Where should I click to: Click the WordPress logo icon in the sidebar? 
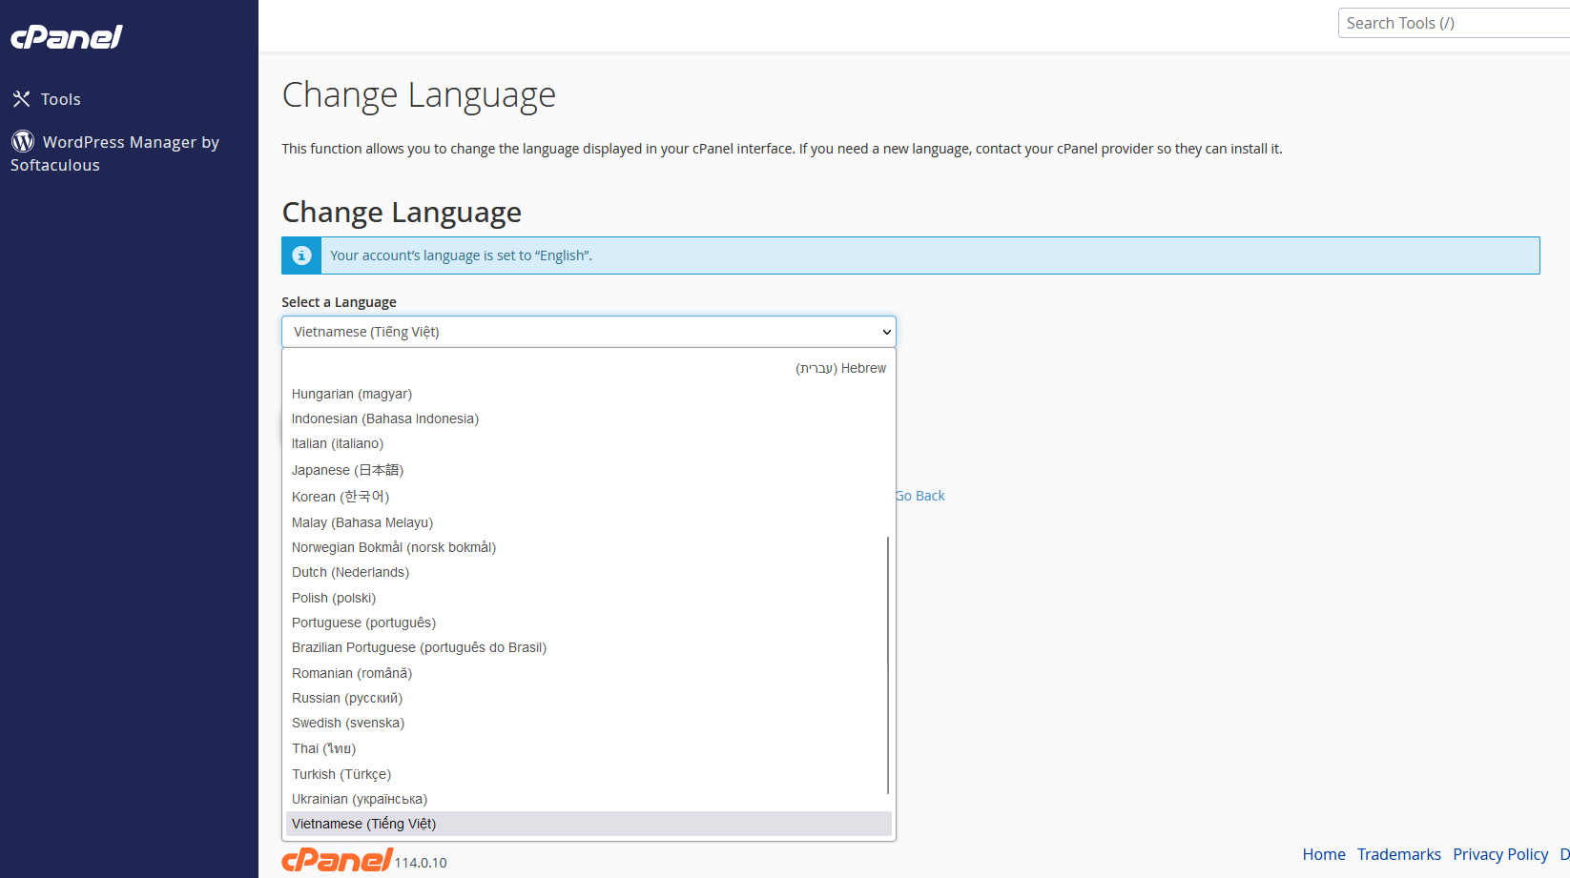[x=23, y=141]
